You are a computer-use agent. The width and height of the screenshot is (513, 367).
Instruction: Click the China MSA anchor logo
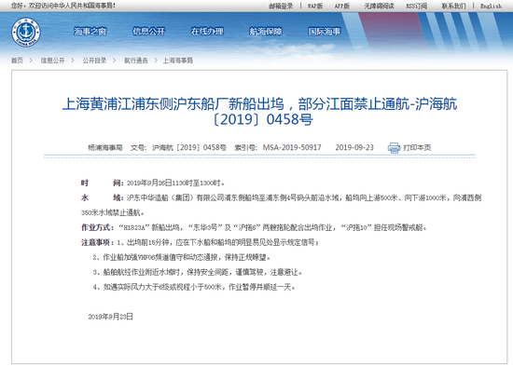pyautogui.click(x=26, y=32)
